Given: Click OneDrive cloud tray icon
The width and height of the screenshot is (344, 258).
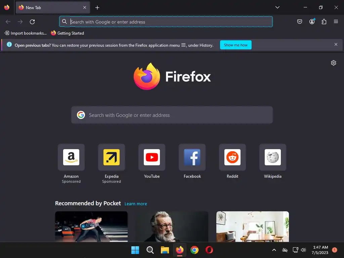Looking at the screenshot, I should point(285,250).
